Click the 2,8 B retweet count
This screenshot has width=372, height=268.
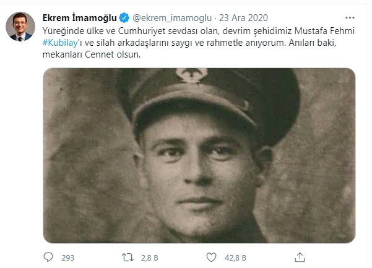click(149, 258)
